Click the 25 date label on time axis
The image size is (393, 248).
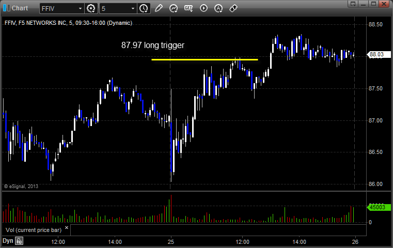(171, 242)
